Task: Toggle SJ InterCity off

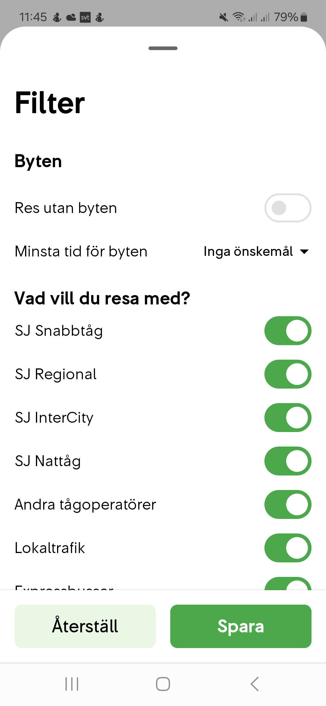Action: (288, 418)
